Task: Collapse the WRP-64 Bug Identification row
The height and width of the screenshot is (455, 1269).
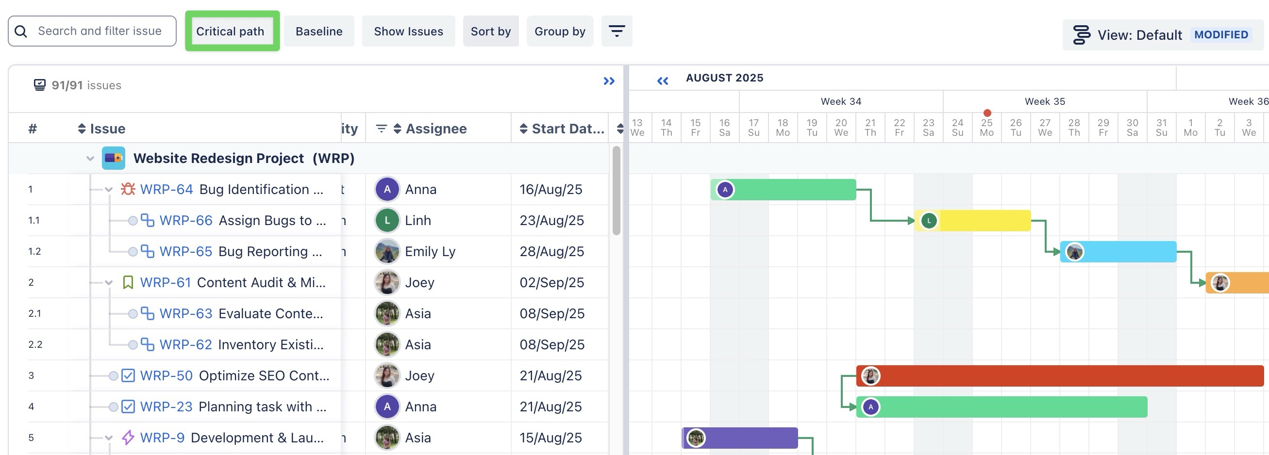Action: pos(109,190)
